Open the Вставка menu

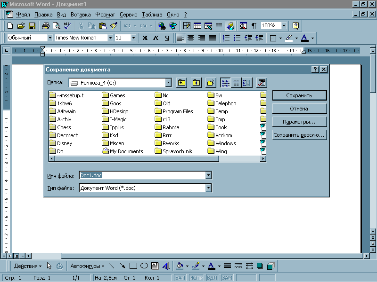coord(81,15)
